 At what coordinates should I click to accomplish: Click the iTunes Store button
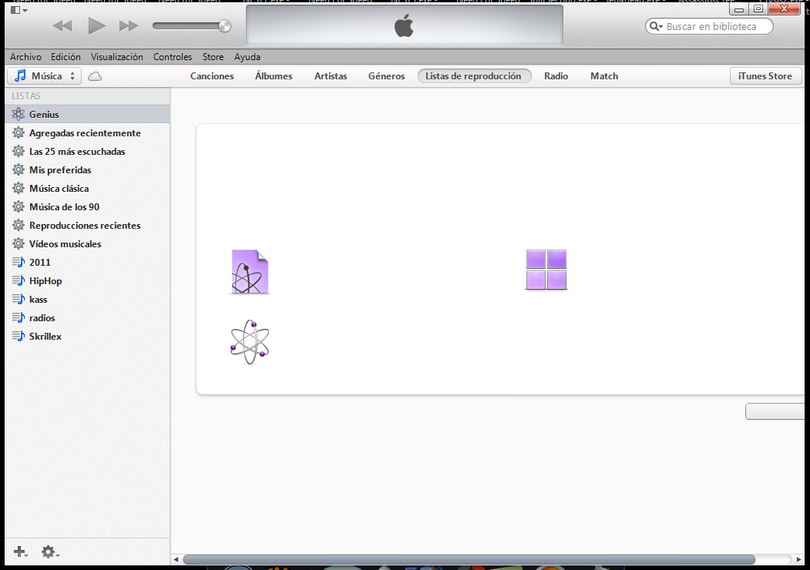[765, 76]
